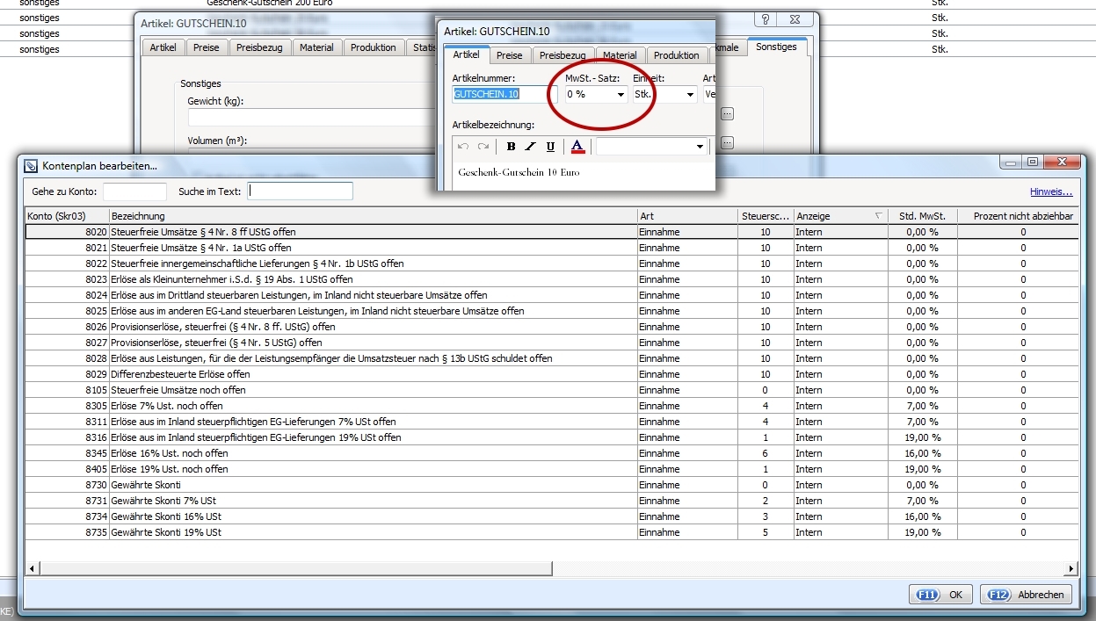Screen dimensions: 1096x621
Task: Confirm with the F11 OK button
Action: pyautogui.click(x=941, y=595)
